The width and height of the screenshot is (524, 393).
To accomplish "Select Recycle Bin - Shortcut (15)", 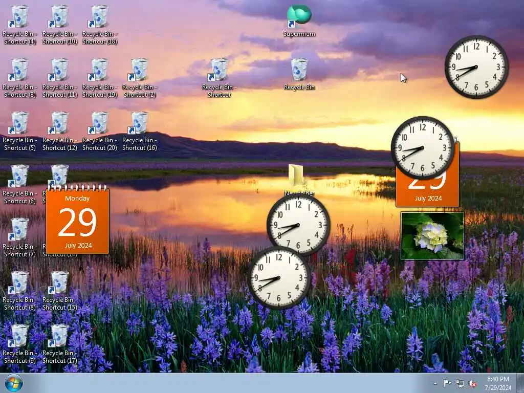I will point(59,291).
